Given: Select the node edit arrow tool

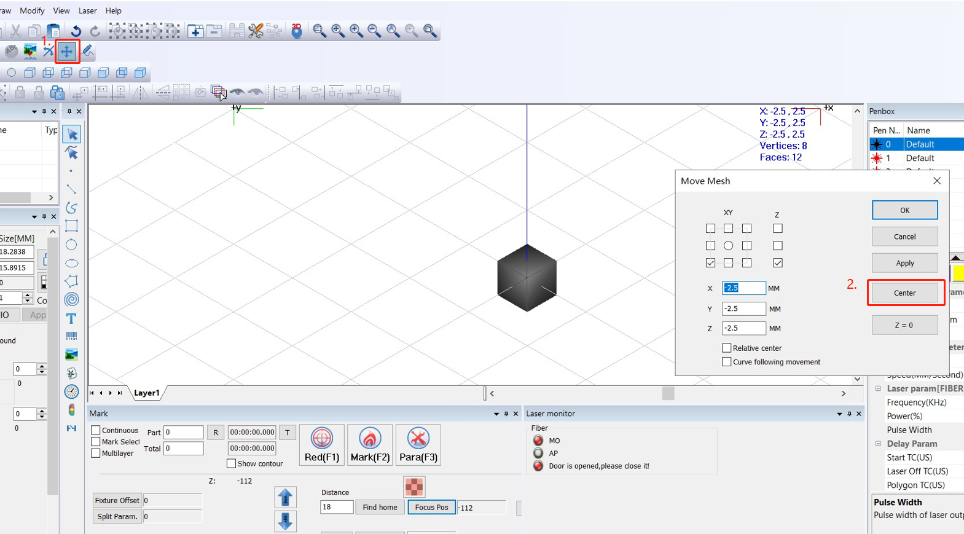Looking at the screenshot, I should pyautogui.click(x=72, y=152).
